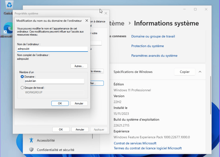The width and height of the screenshot is (220, 157).
Task: Click the Copier button for Windows specifications
Action: 185,72
